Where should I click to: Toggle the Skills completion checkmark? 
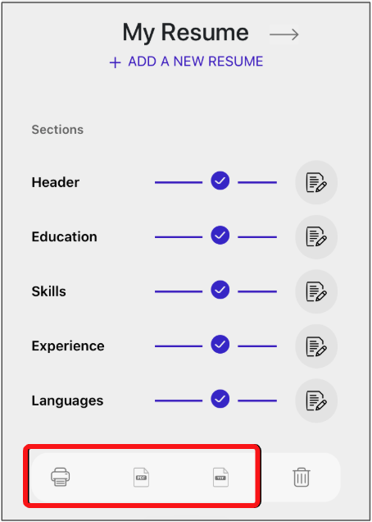220,290
